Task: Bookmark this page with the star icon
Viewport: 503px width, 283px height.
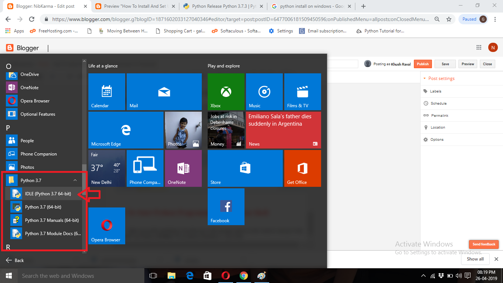Action: tap(449, 19)
